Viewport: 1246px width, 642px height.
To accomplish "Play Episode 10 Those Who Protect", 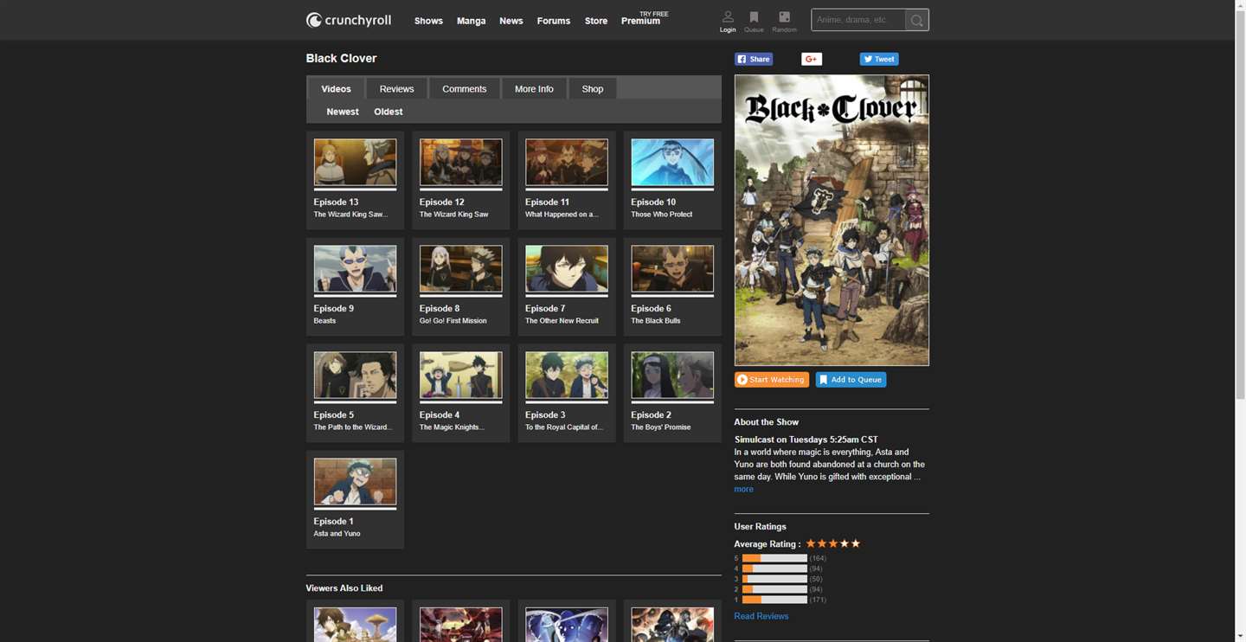I will (x=672, y=180).
